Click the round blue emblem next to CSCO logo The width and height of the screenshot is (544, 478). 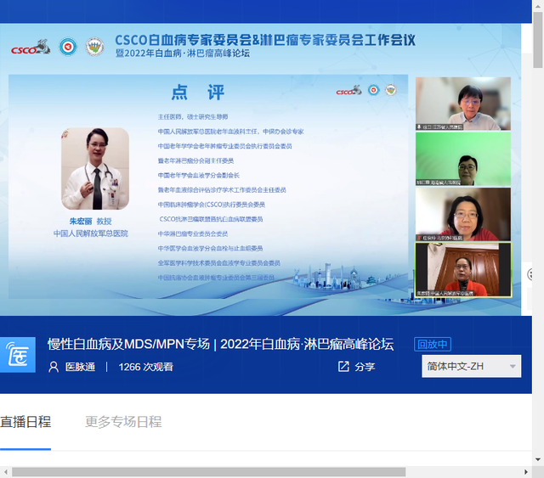(68, 47)
